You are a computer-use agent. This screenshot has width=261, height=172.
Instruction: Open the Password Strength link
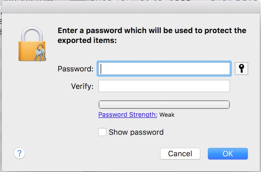coord(128,115)
